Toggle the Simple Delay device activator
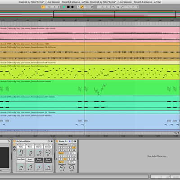The height and width of the screenshot is (180, 180). (57, 141)
